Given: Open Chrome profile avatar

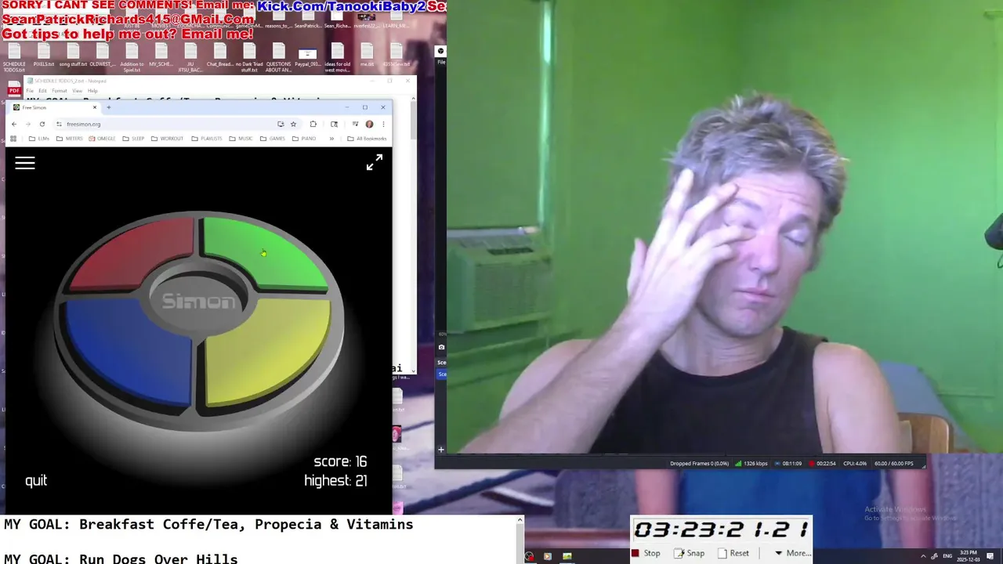Looking at the screenshot, I should (x=369, y=124).
